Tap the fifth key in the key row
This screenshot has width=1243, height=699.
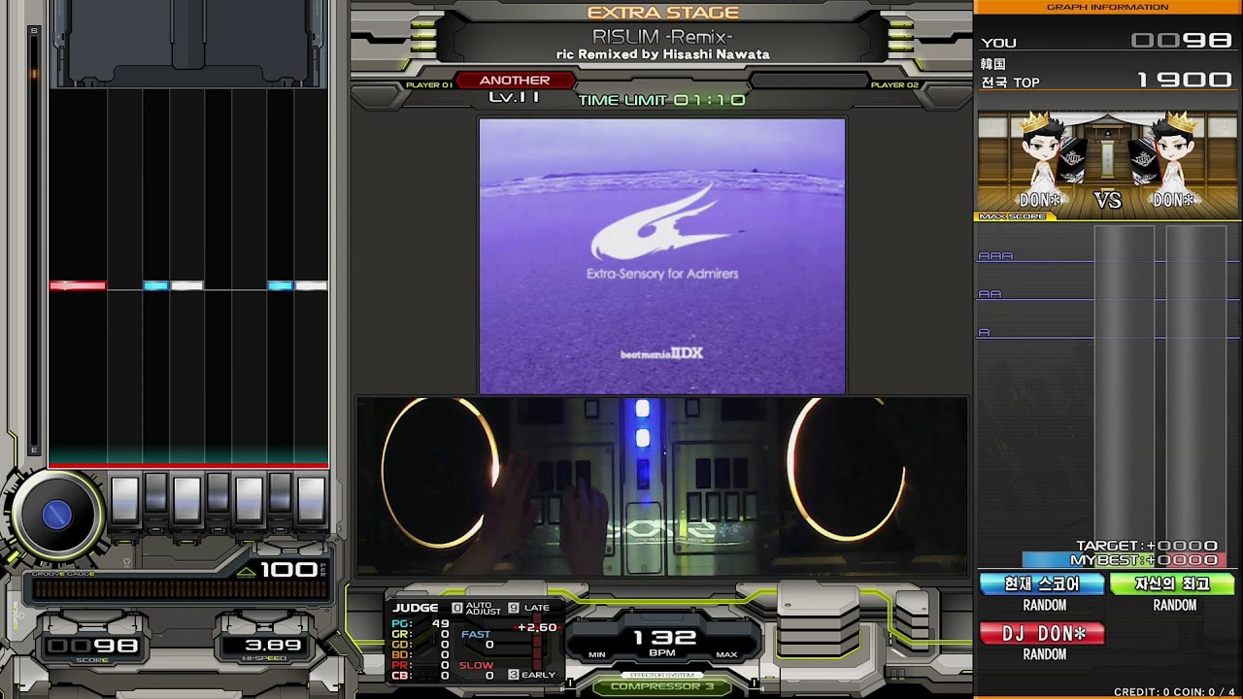[250, 499]
